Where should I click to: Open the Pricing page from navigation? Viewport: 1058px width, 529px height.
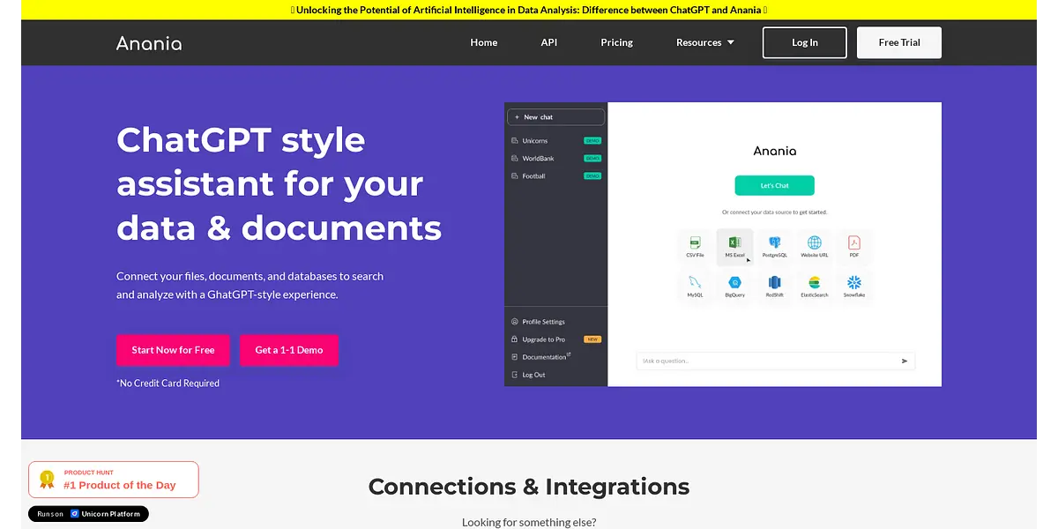(x=616, y=42)
